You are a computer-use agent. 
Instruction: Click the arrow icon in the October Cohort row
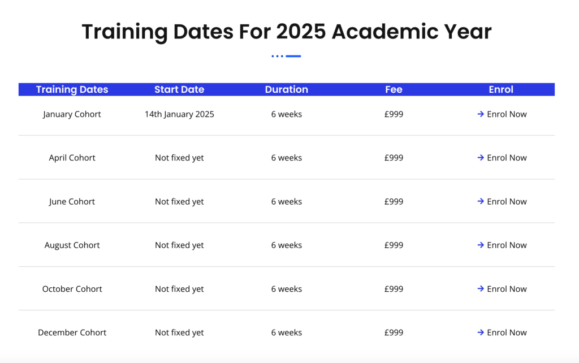point(481,289)
